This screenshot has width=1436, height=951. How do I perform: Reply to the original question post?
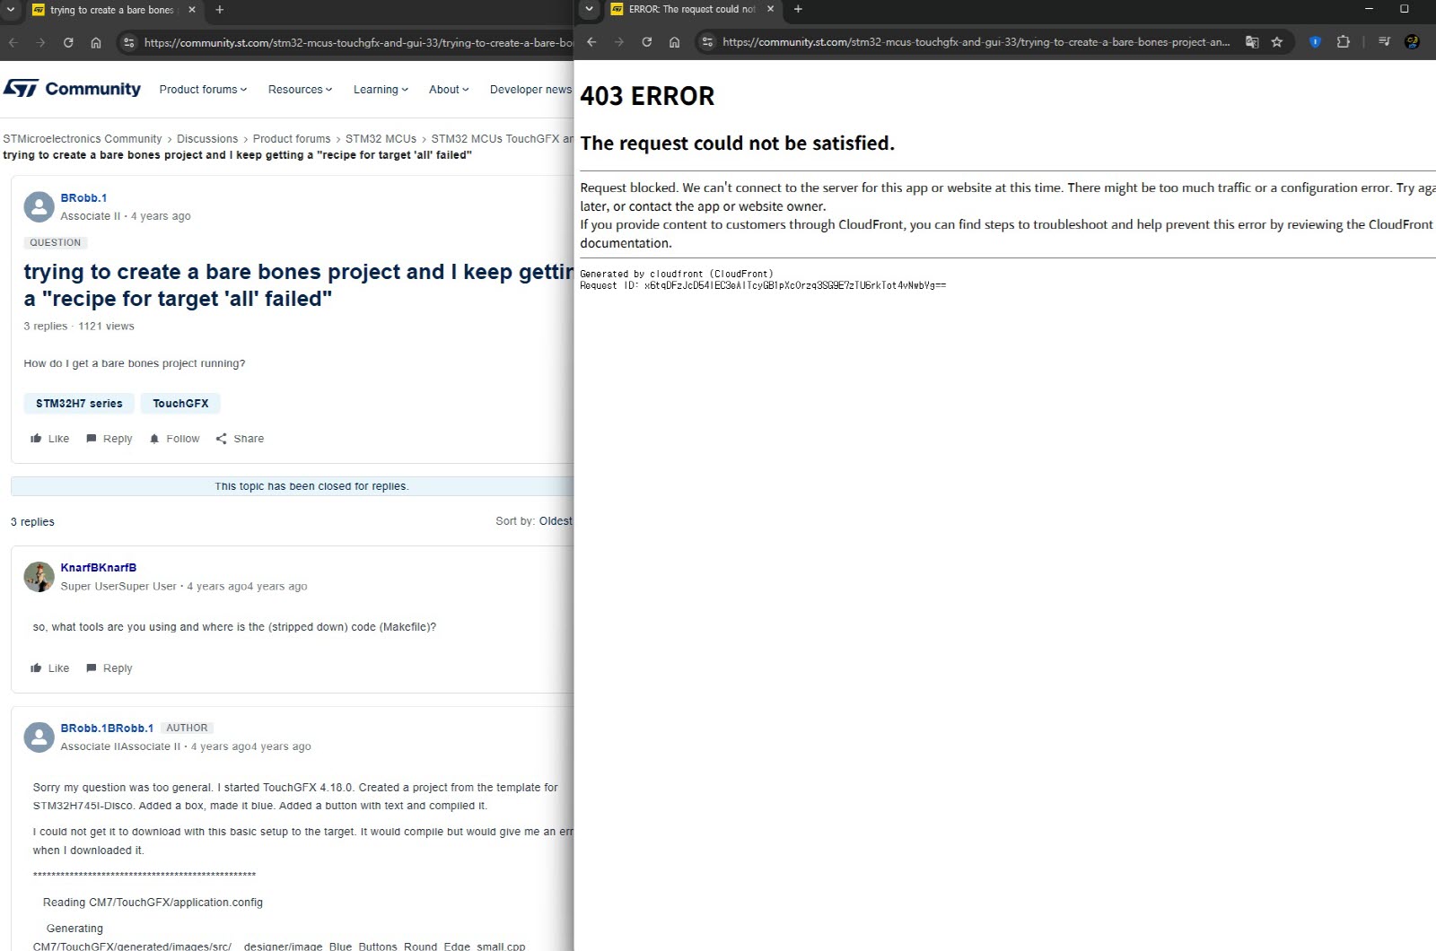tap(109, 439)
